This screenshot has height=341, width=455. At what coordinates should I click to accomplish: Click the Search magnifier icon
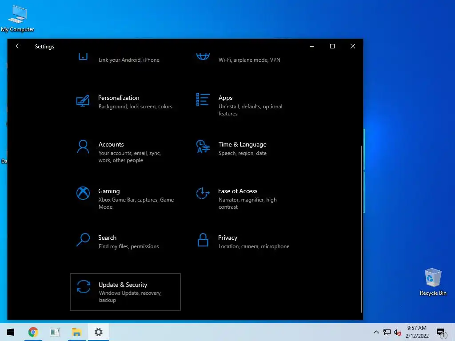[x=83, y=240]
